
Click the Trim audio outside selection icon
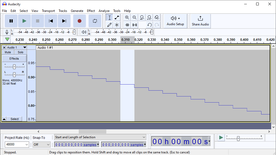pos(127,25)
